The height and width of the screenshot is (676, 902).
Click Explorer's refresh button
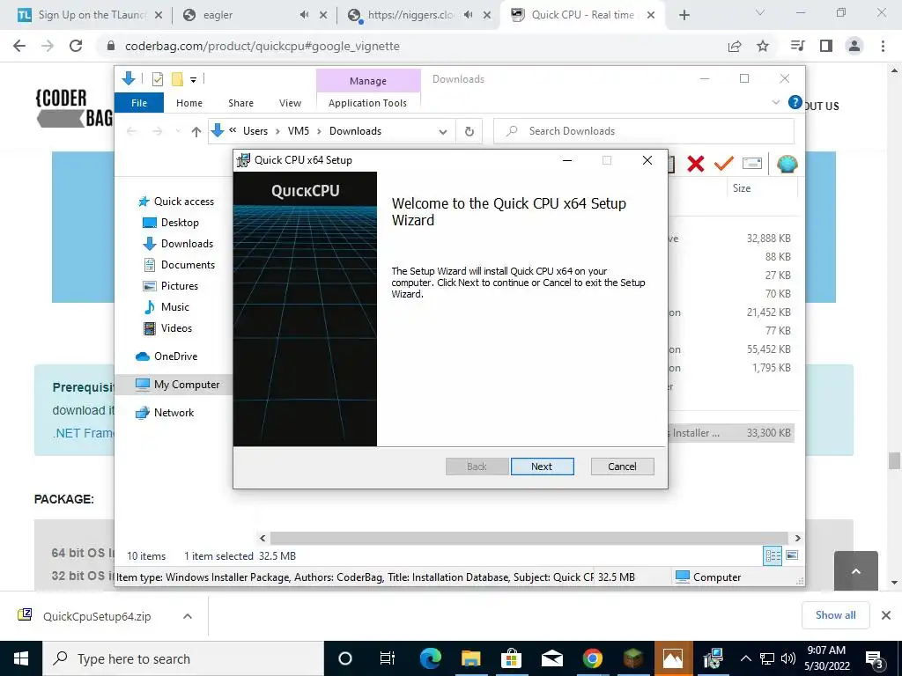click(469, 132)
